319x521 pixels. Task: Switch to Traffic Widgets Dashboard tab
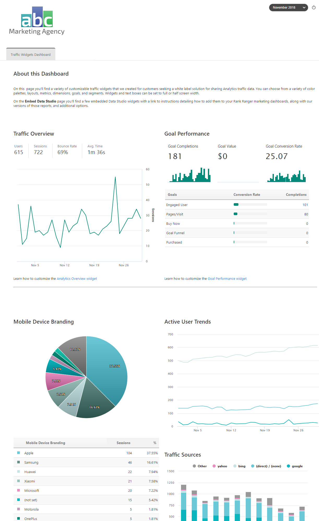coord(31,54)
